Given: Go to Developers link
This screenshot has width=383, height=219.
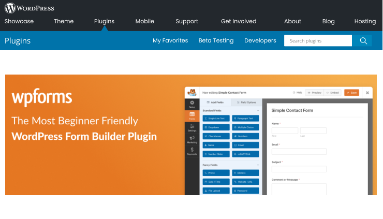Looking at the screenshot, I should [x=260, y=40].
